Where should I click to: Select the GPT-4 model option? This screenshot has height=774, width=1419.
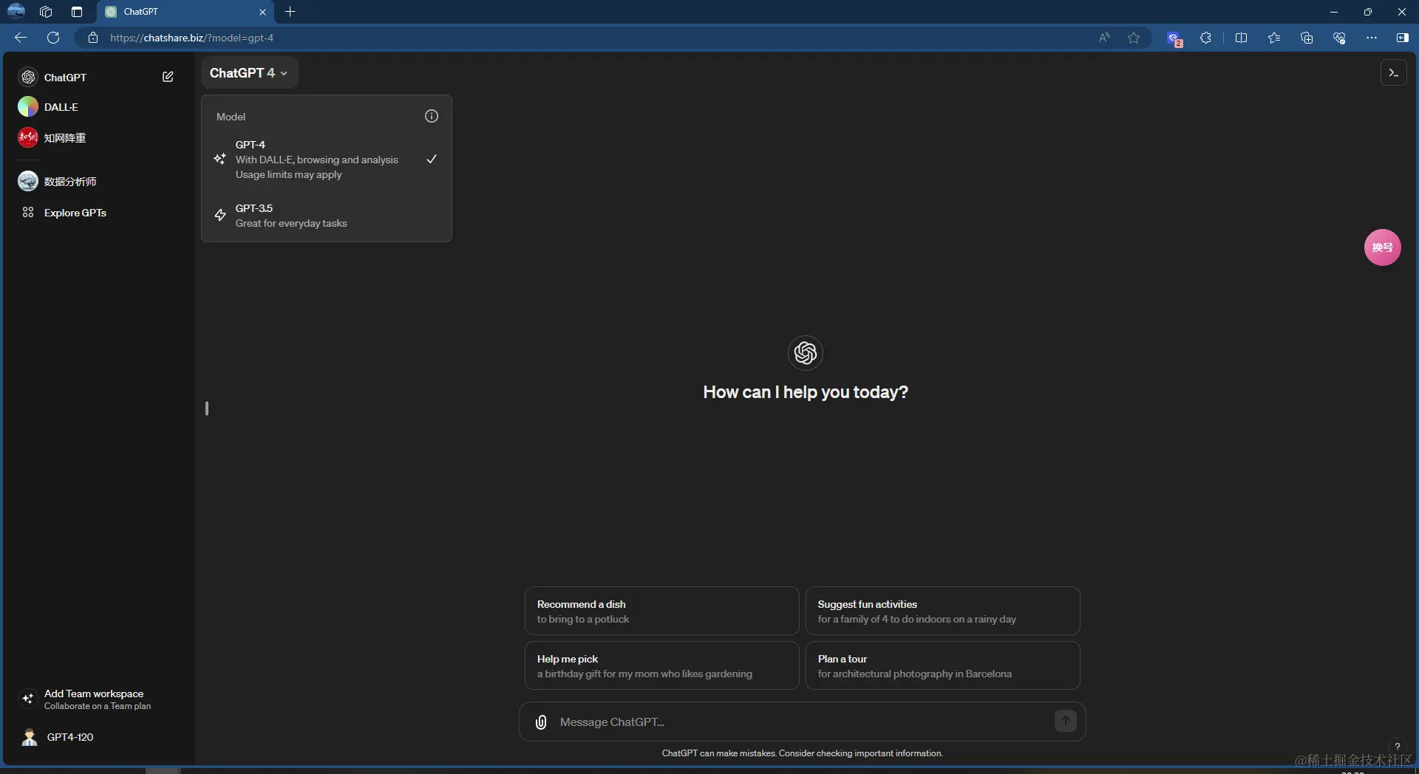point(326,160)
